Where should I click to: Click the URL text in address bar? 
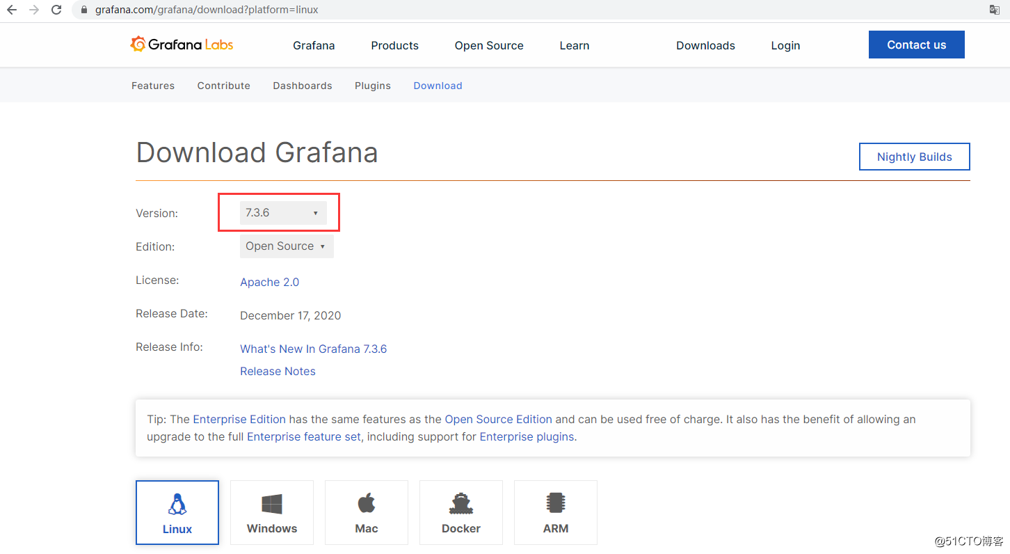pos(207,10)
